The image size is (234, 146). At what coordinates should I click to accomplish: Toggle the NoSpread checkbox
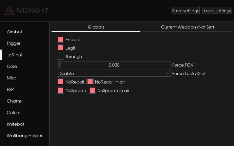click(61, 90)
